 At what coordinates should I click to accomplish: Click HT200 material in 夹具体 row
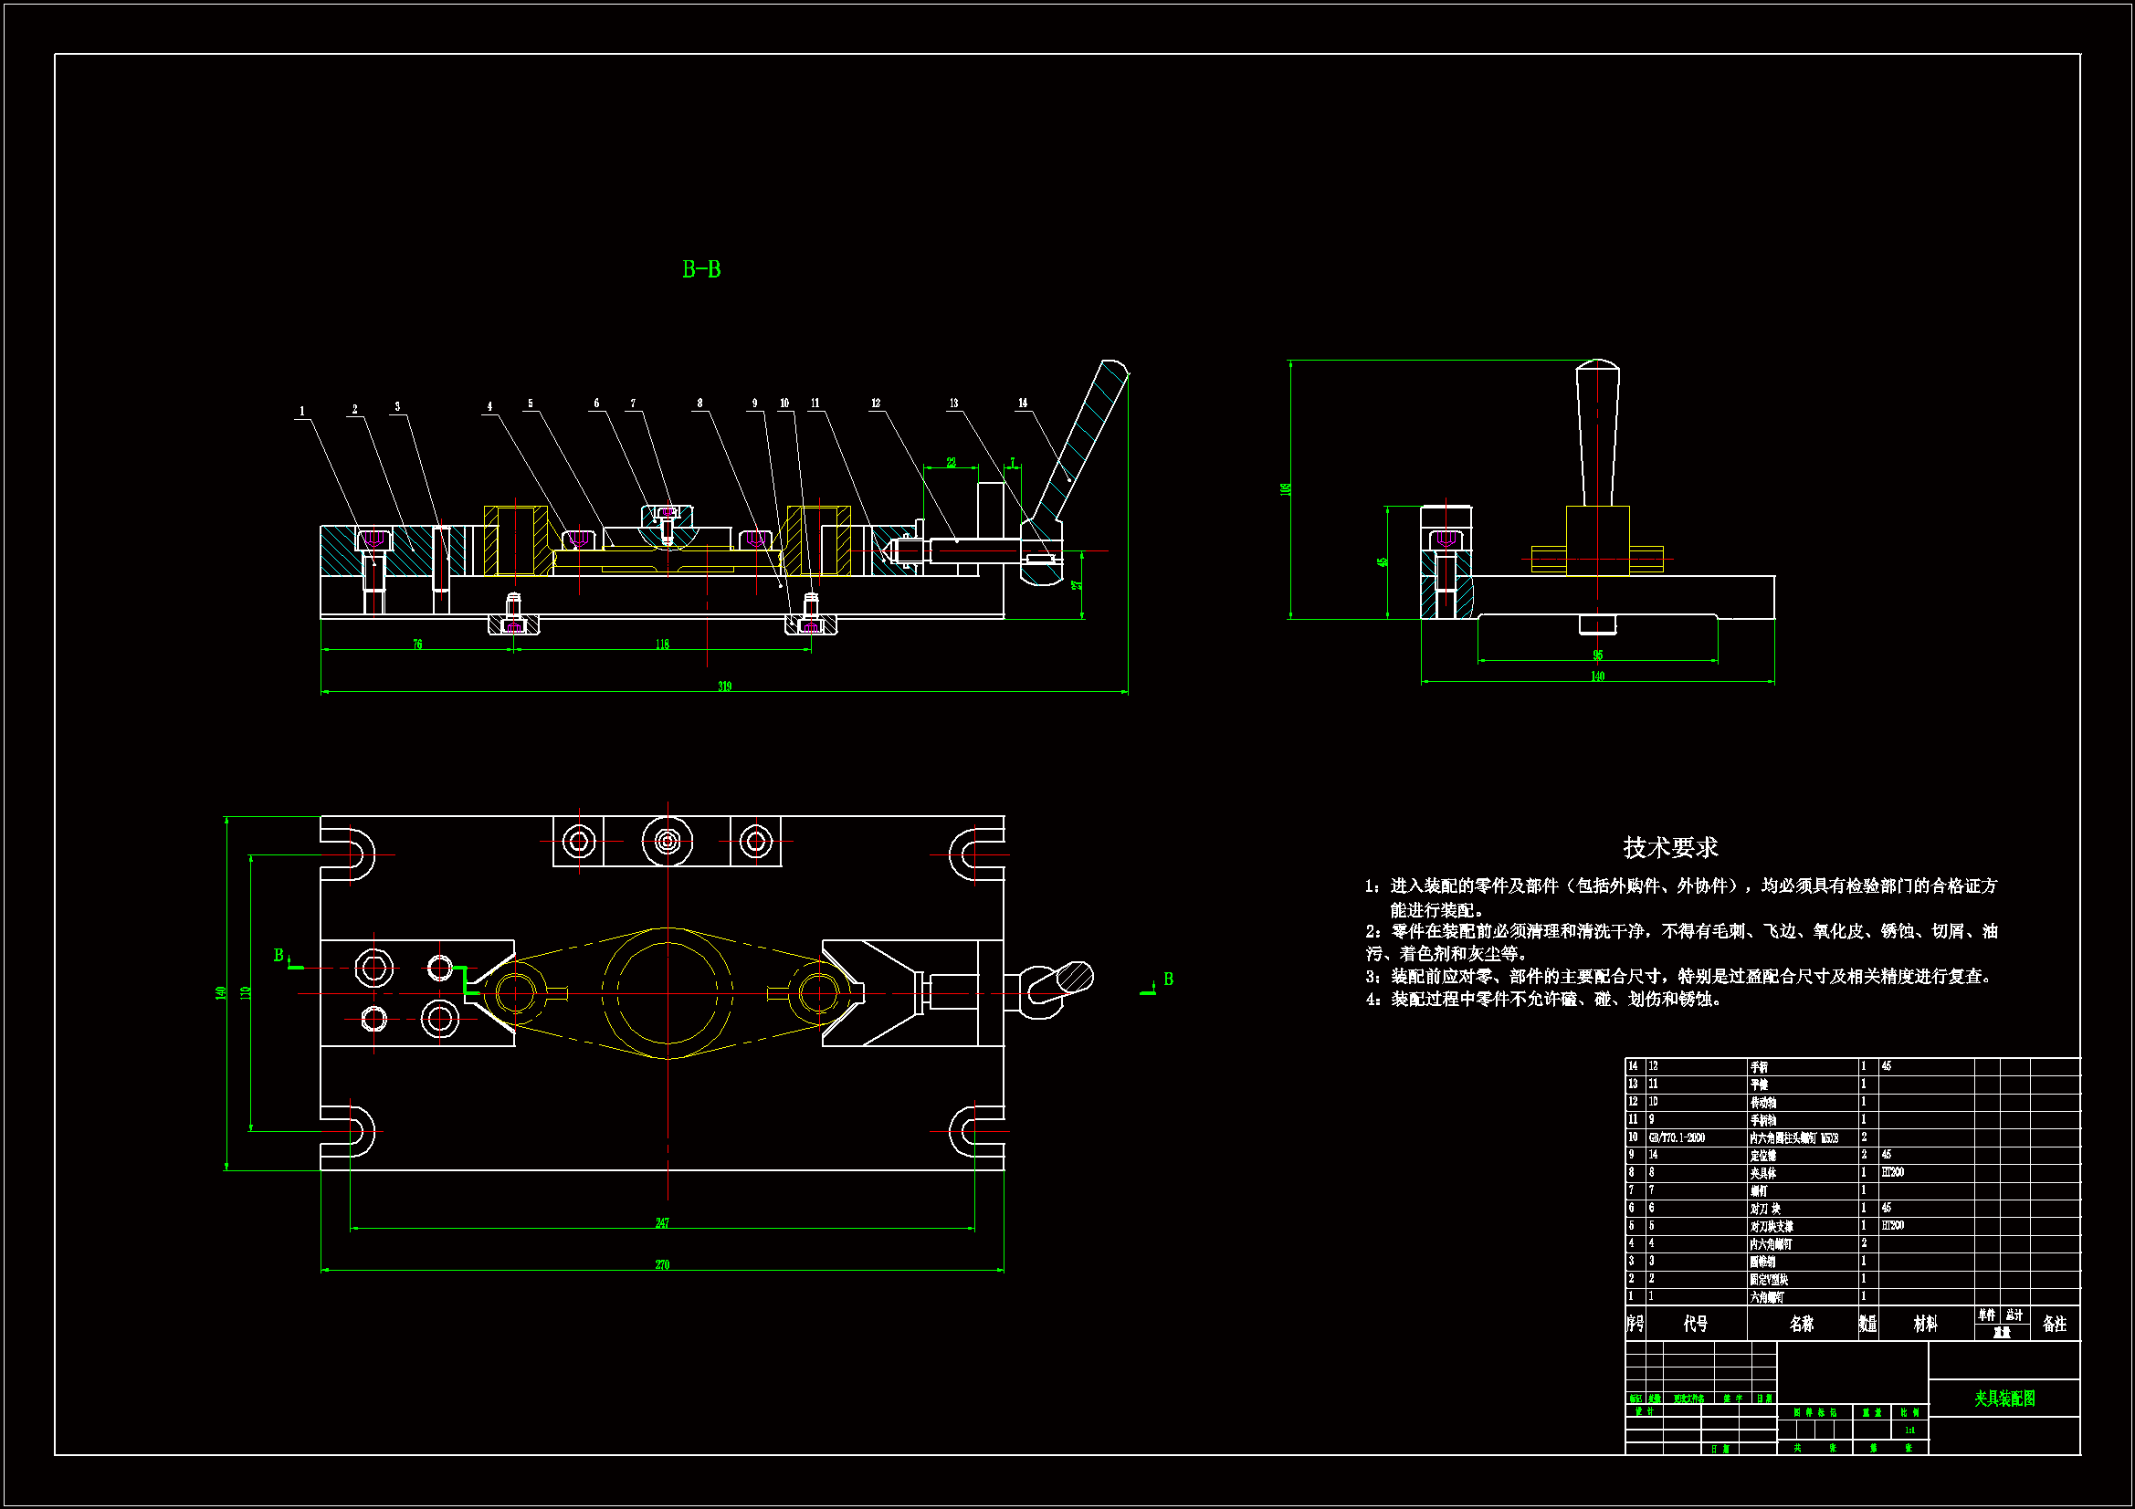(x=1892, y=1172)
